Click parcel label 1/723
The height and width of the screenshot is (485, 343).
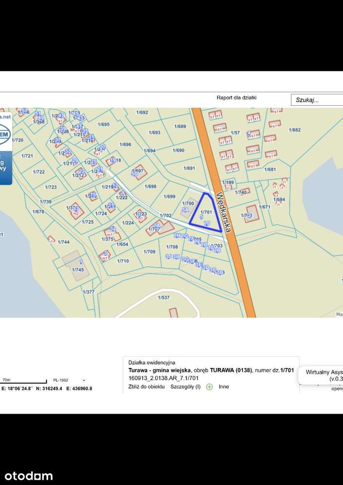pos(51,187)
